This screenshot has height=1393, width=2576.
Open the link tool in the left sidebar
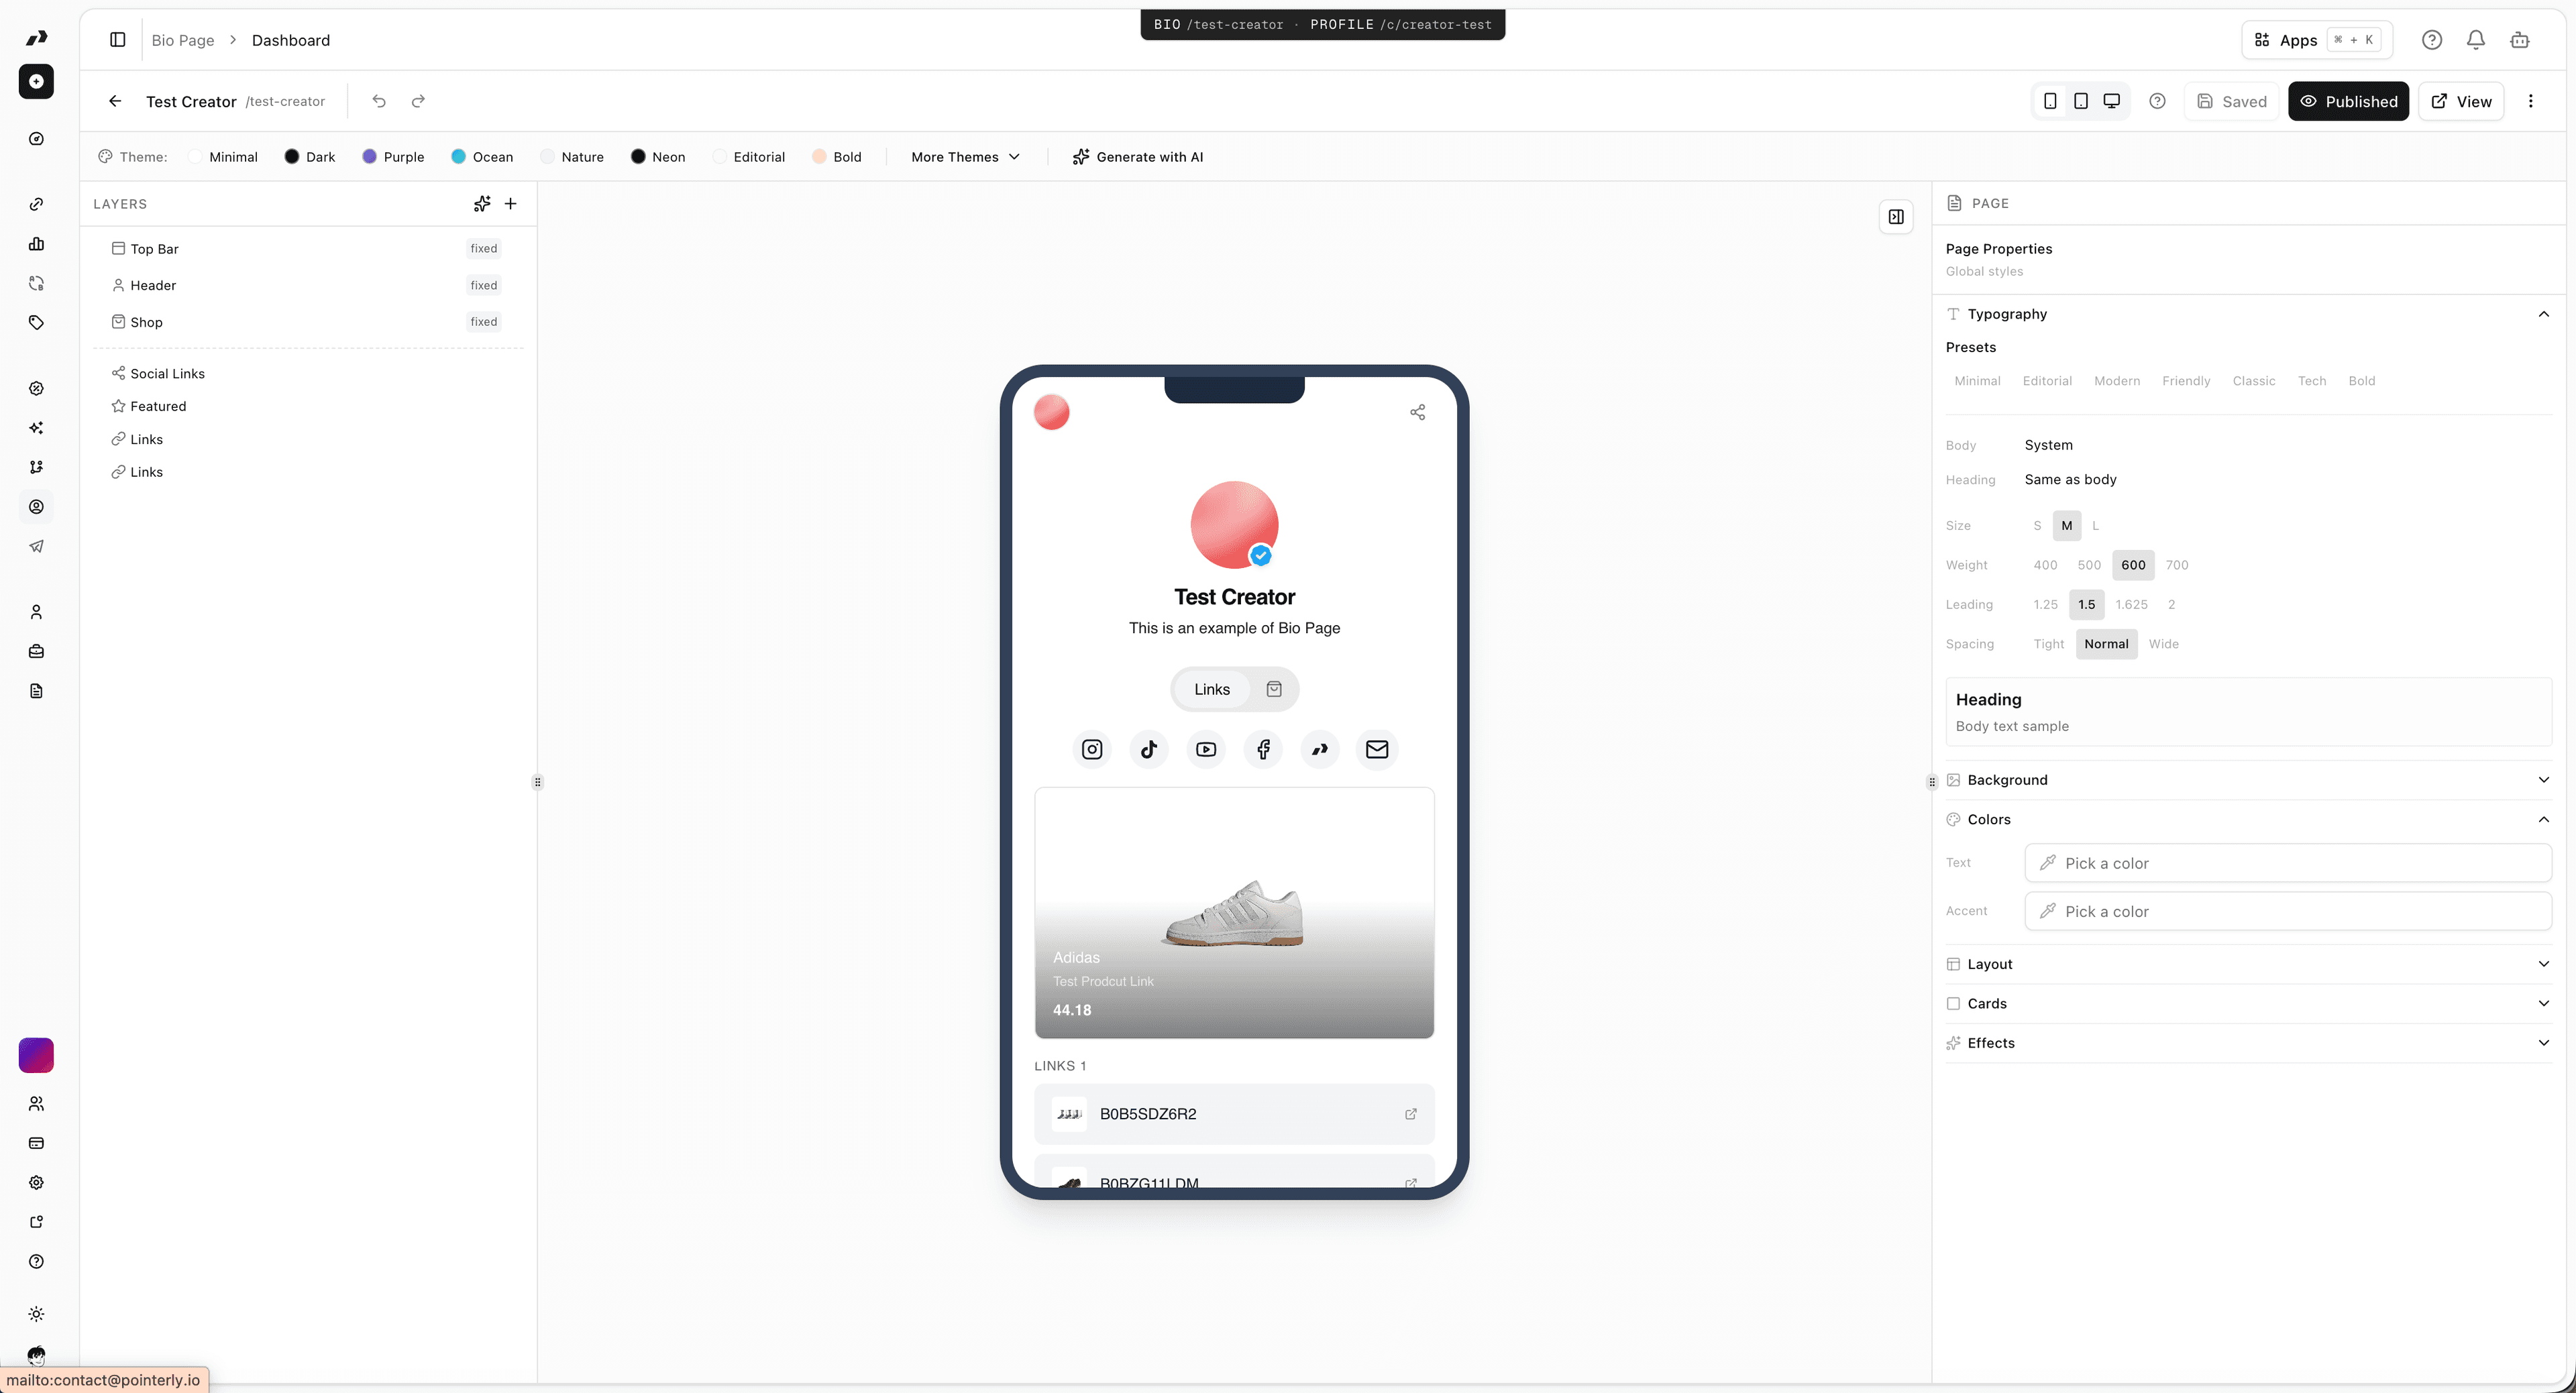(x=36, y=204)
